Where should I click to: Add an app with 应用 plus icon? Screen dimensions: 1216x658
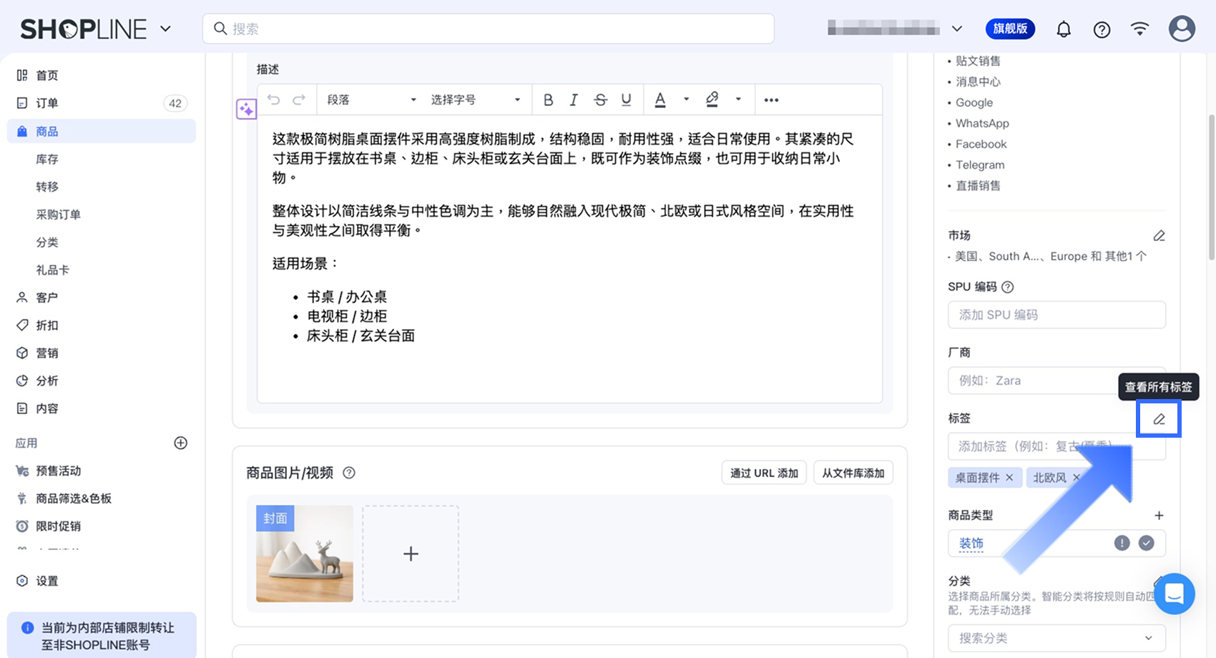[x=181, y=443]
